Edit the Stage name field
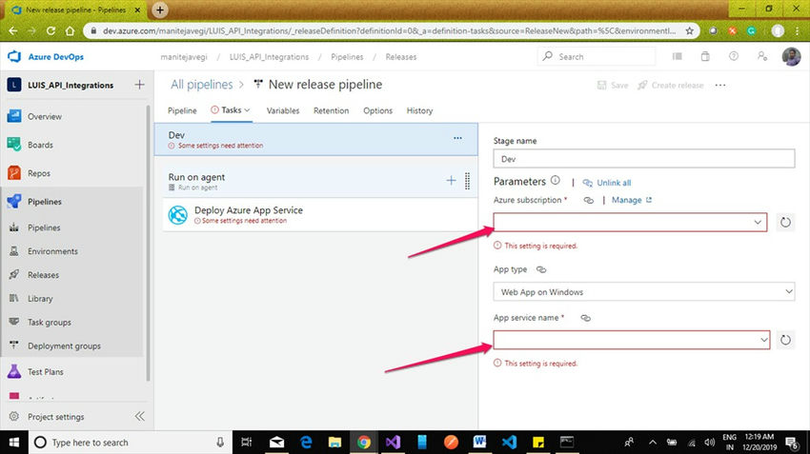The height and width of the screenshot is (454, 810). [643, 159]
